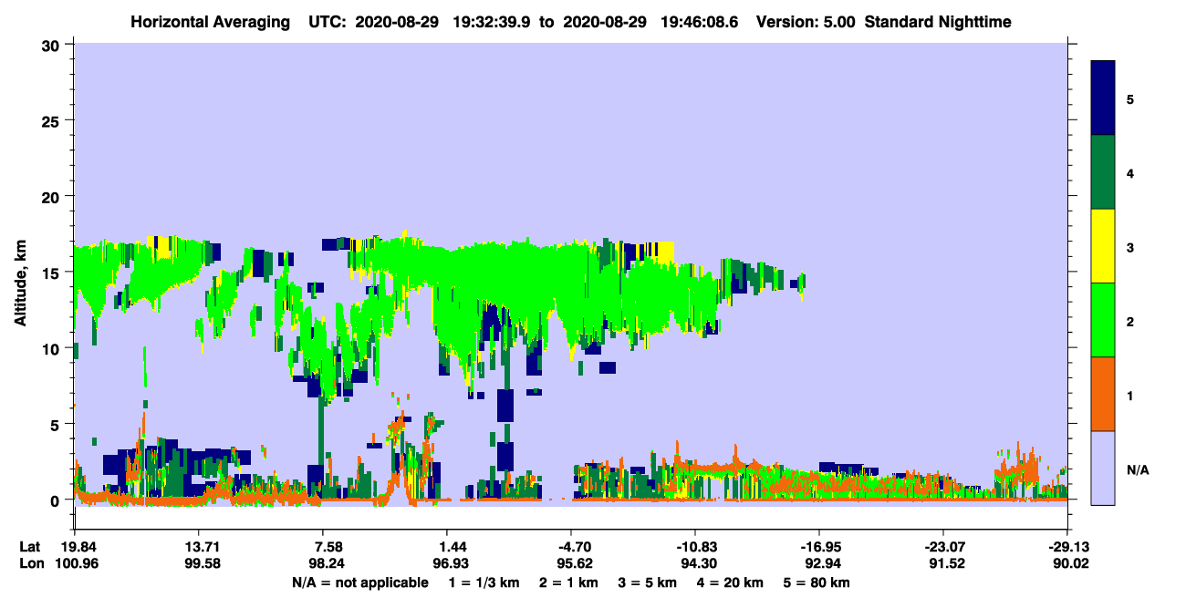
Task: Click the dark green colorbar segment labeled 4
Action: [x=1103, y=172]
